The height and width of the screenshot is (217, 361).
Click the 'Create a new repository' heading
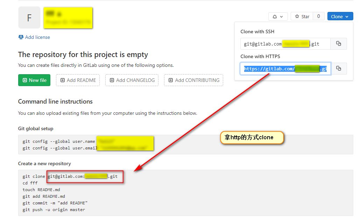(x=44, y=163)
